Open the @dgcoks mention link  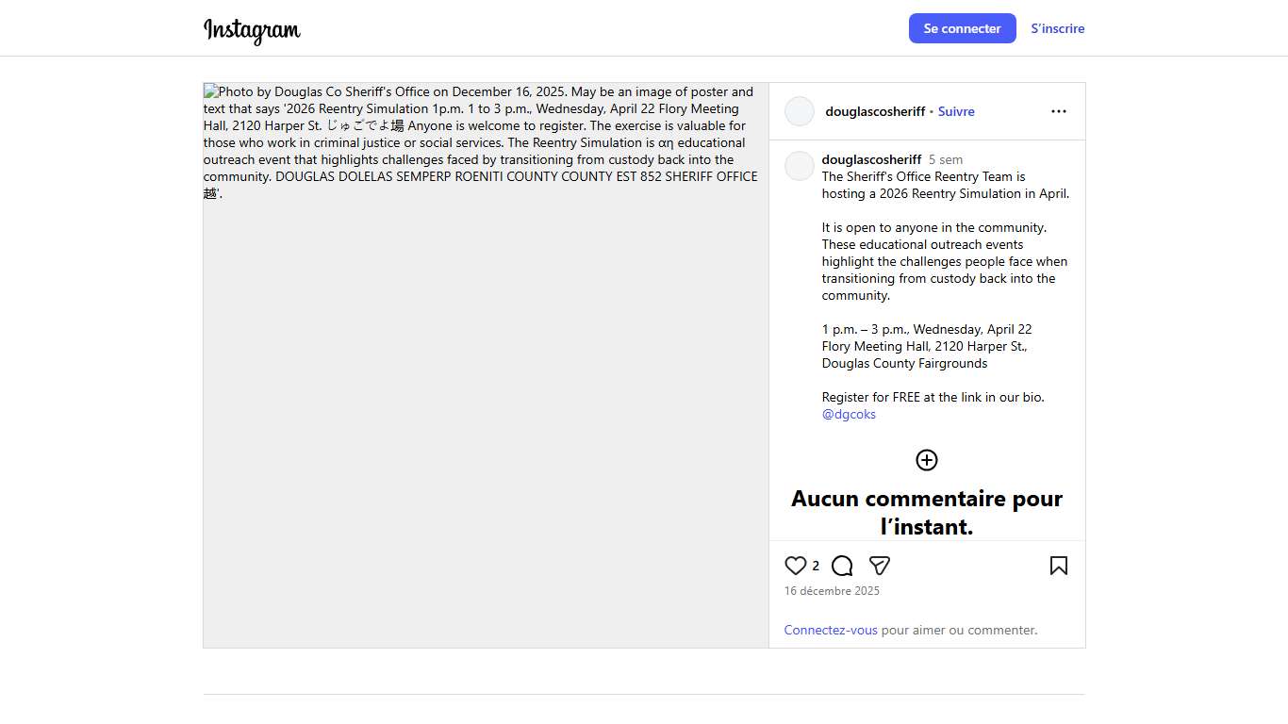pyautogui.click(x=849, y=414)
